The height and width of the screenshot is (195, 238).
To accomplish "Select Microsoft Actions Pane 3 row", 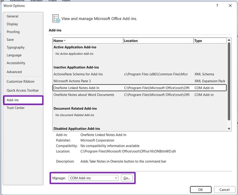I will (x=140, y=81).
